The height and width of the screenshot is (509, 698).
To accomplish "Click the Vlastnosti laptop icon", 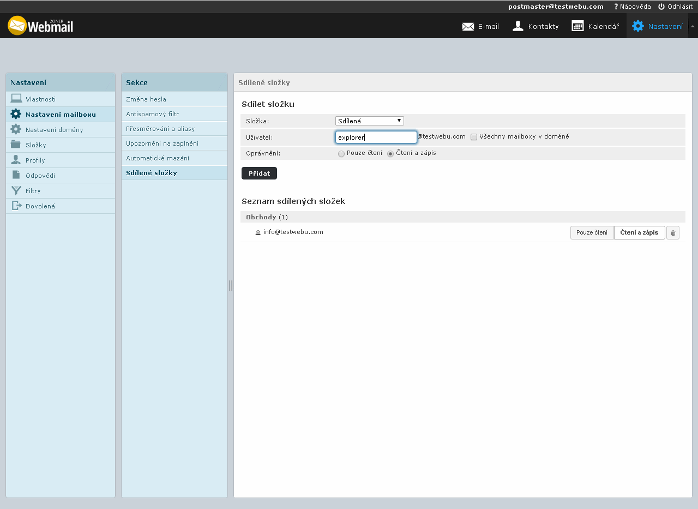I will point(16,99).
